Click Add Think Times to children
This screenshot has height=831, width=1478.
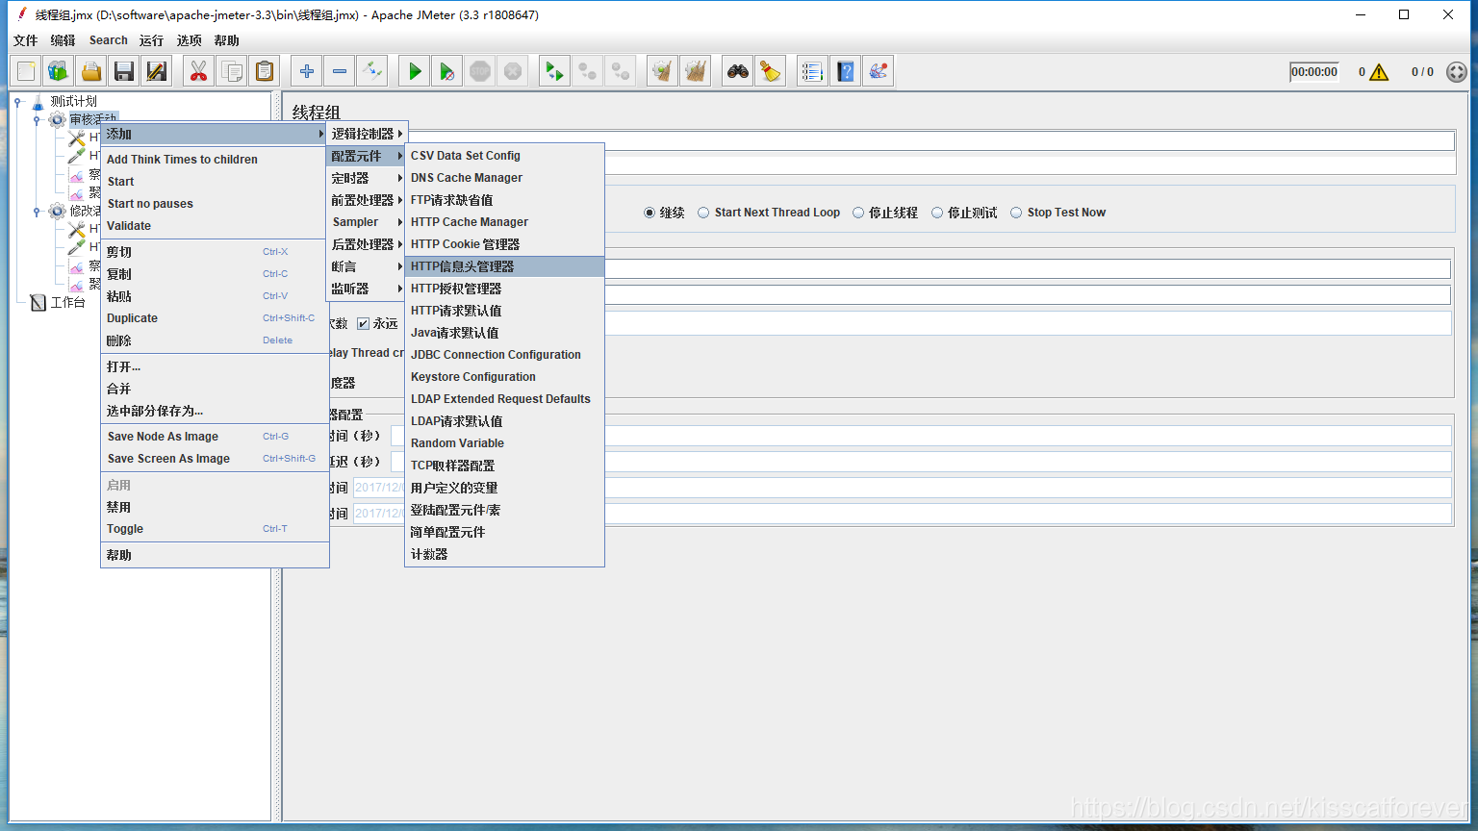coord(215,160)
